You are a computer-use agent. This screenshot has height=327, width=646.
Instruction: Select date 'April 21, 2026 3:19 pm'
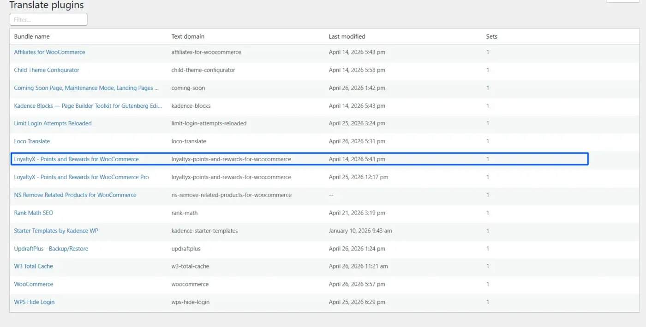[x=357, y=213]
